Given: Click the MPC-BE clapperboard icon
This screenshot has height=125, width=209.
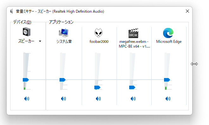Looking at the screenshot, I should (x=133, y=33).
